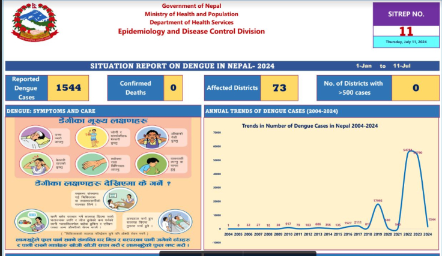The height and width of the screenshot is (256, 442).
Task: Click the Government of Nepal emblem logo
Action: (x=35, y=22)
